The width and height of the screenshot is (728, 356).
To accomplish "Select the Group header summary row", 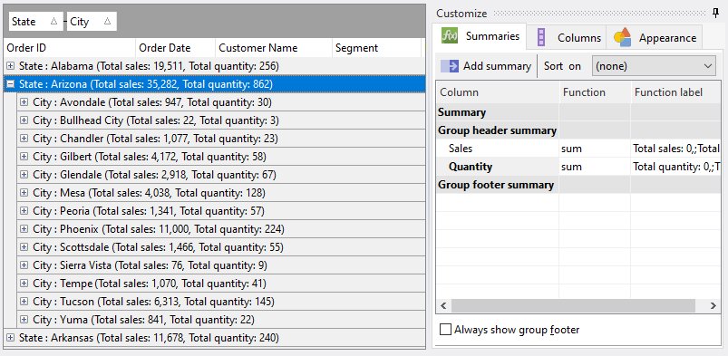I will pyautogui.click(x=578, y=130).
